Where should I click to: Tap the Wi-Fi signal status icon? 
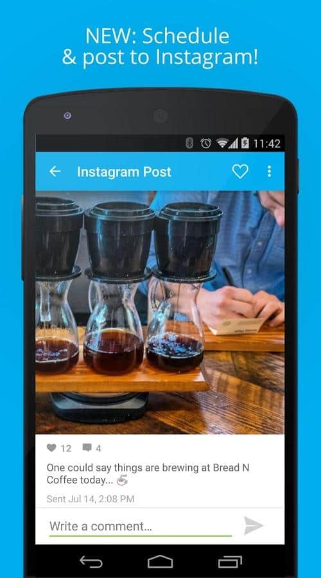(222, 143)
